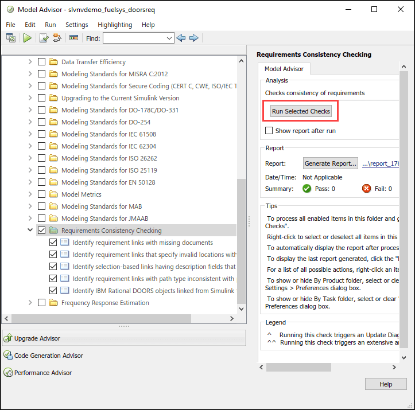Click the Code Generation Advisor icon
The image size is (415, 410).
click(x=8, y=356)
